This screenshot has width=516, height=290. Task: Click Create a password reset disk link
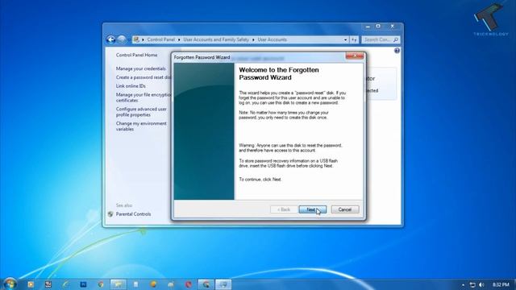pos(144,77)
